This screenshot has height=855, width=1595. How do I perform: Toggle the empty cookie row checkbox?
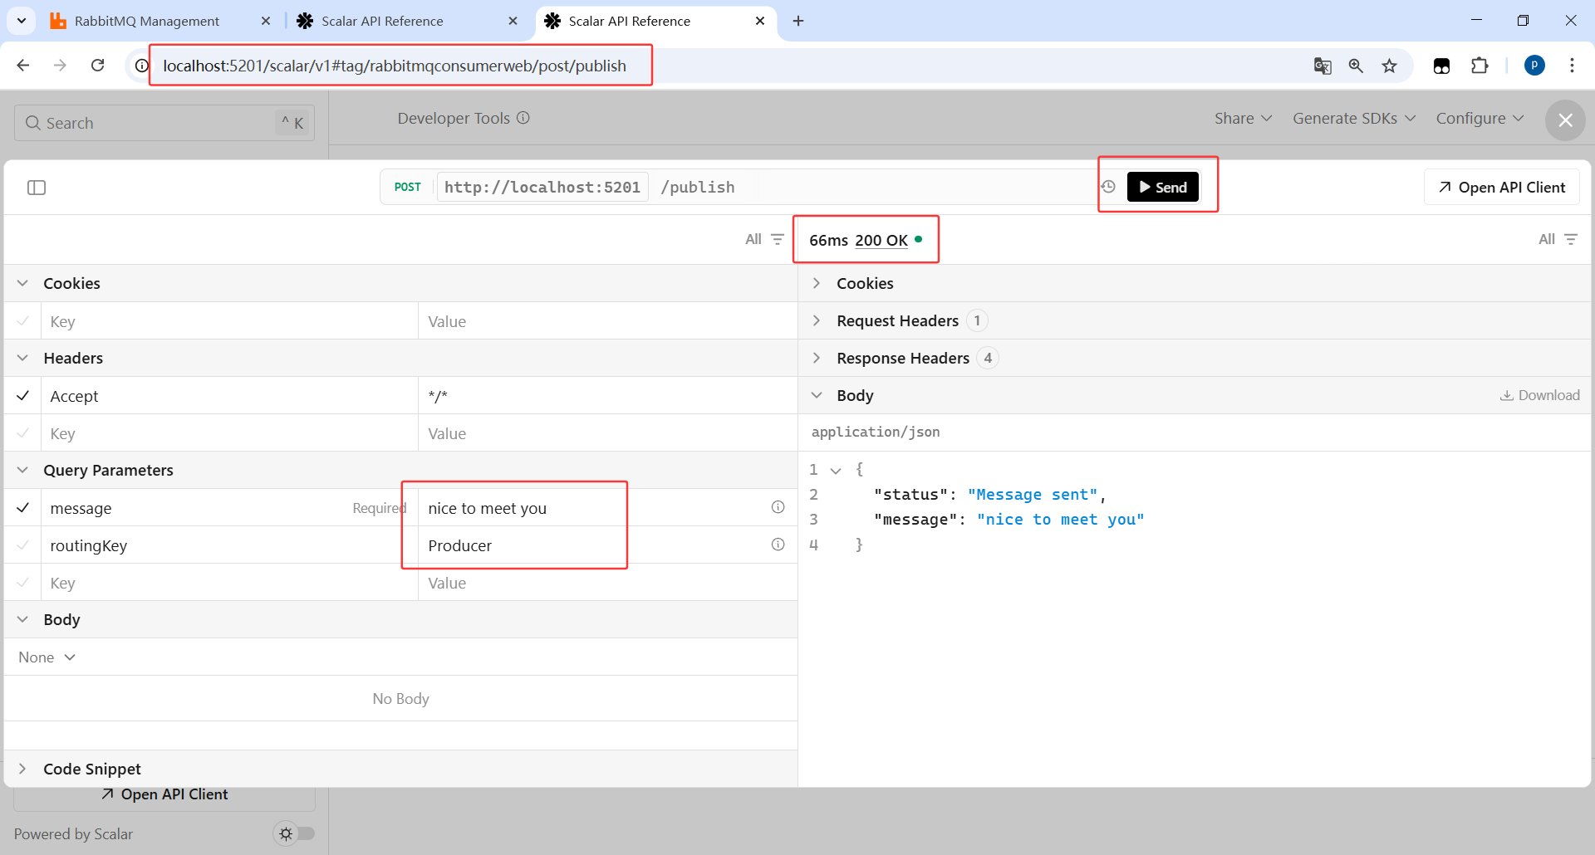(23, 321)
